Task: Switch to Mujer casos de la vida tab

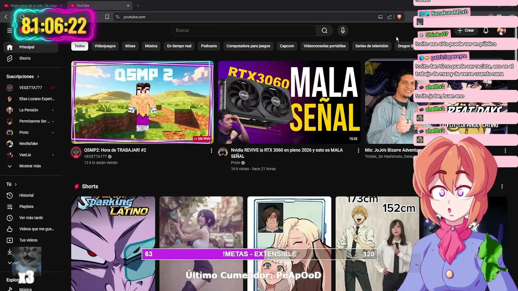Action: 33,5
